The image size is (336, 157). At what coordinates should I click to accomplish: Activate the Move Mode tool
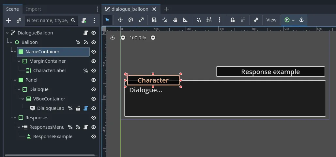(120, 20)
